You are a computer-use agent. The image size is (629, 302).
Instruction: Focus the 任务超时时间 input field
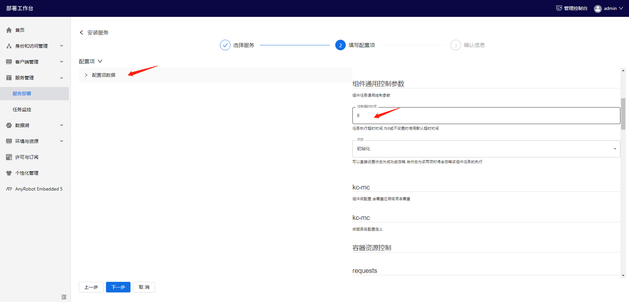pyautogui.click(x=486, y=115)
